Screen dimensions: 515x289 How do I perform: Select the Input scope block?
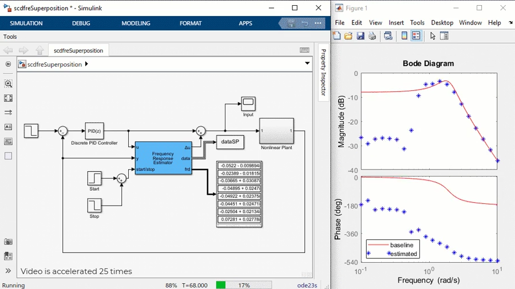(x=248, y=104)
